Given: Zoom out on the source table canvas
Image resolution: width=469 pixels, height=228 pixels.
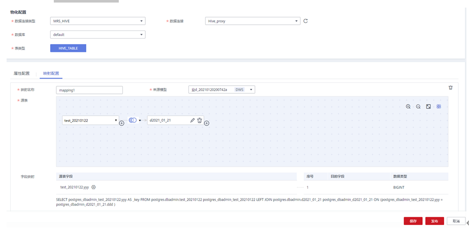Looking at the screenshot, I should click(418, 107).
